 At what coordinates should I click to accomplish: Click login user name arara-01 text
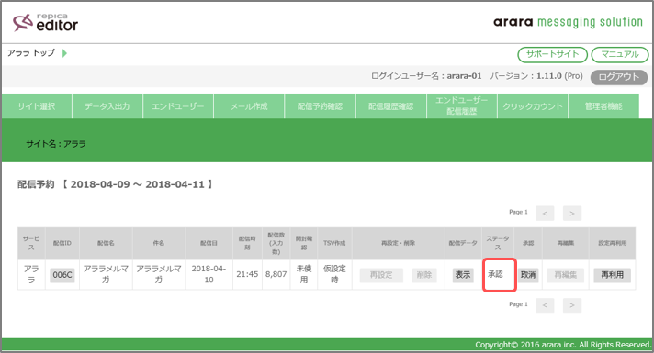click(x=464, y=76)
